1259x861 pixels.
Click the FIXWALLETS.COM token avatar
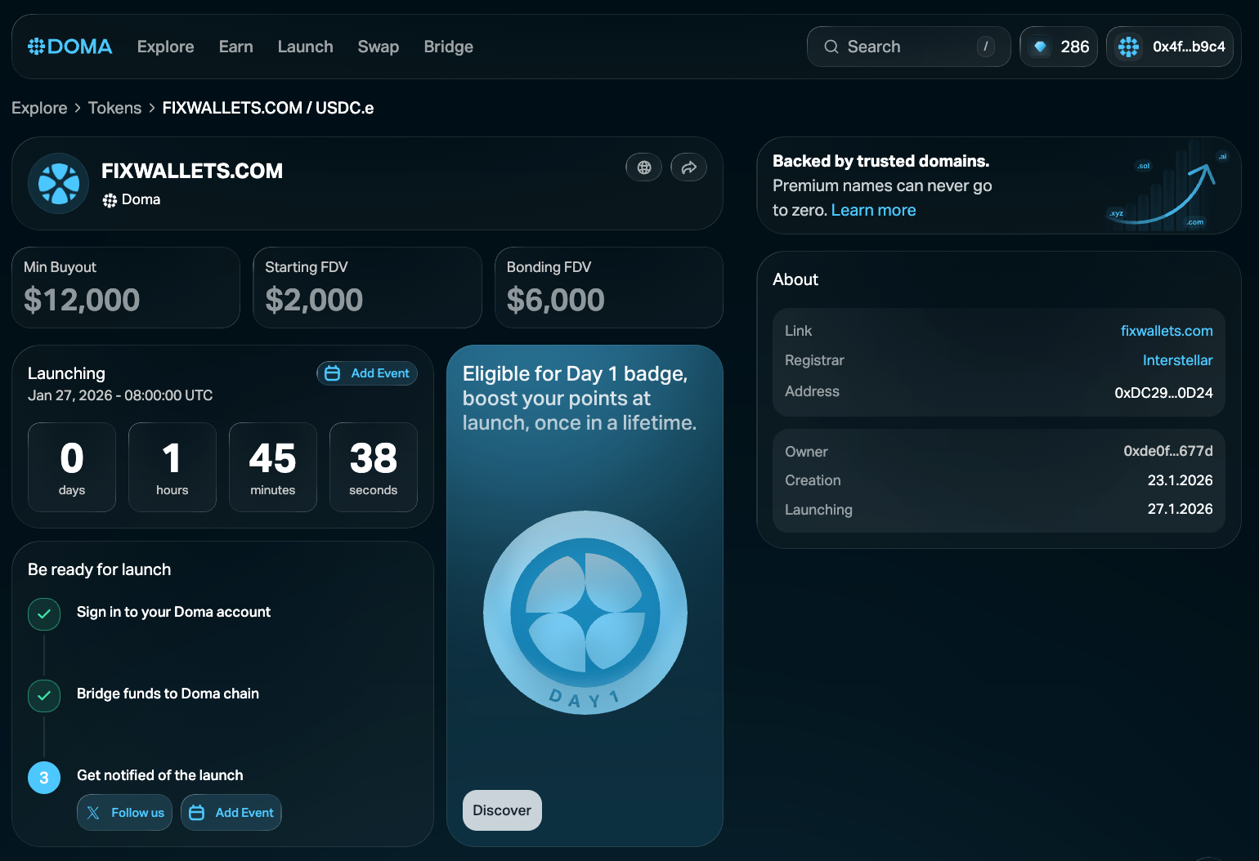pos(59,183)
